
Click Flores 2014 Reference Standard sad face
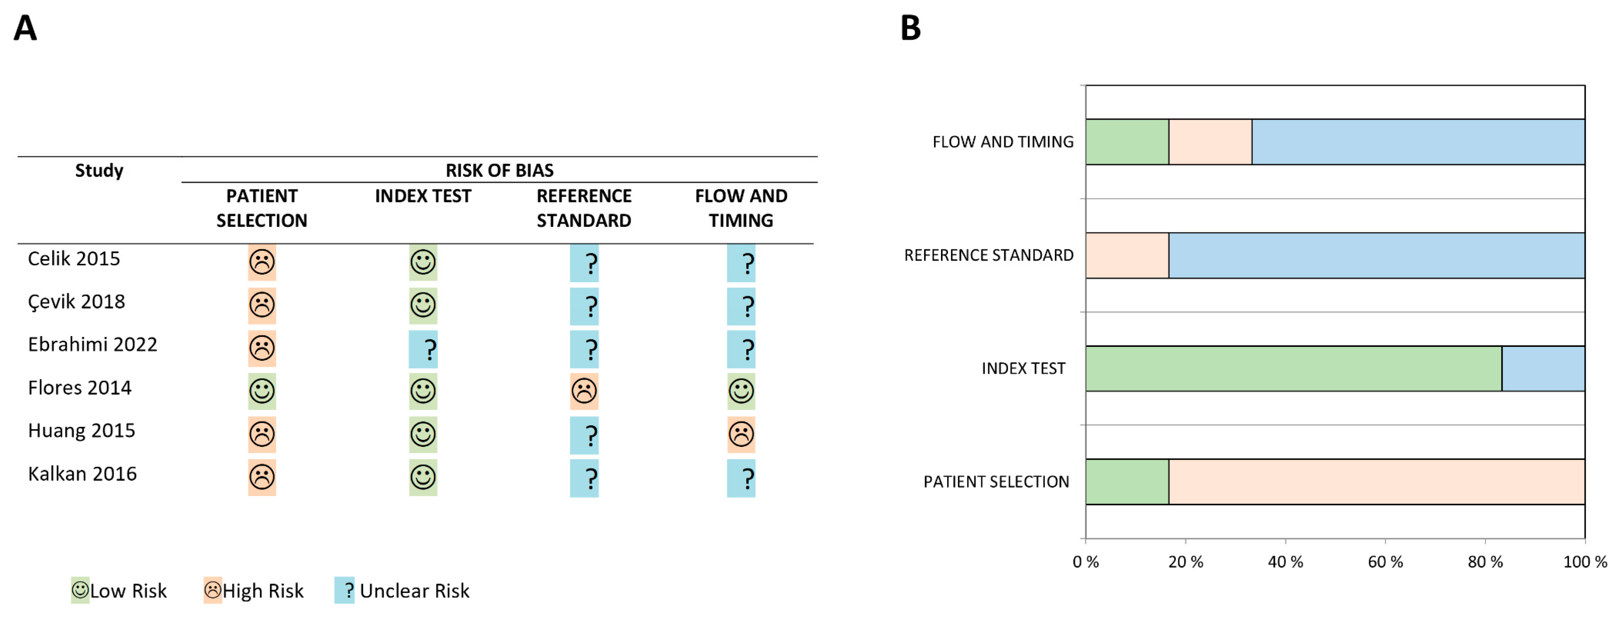tap(584, 392)
